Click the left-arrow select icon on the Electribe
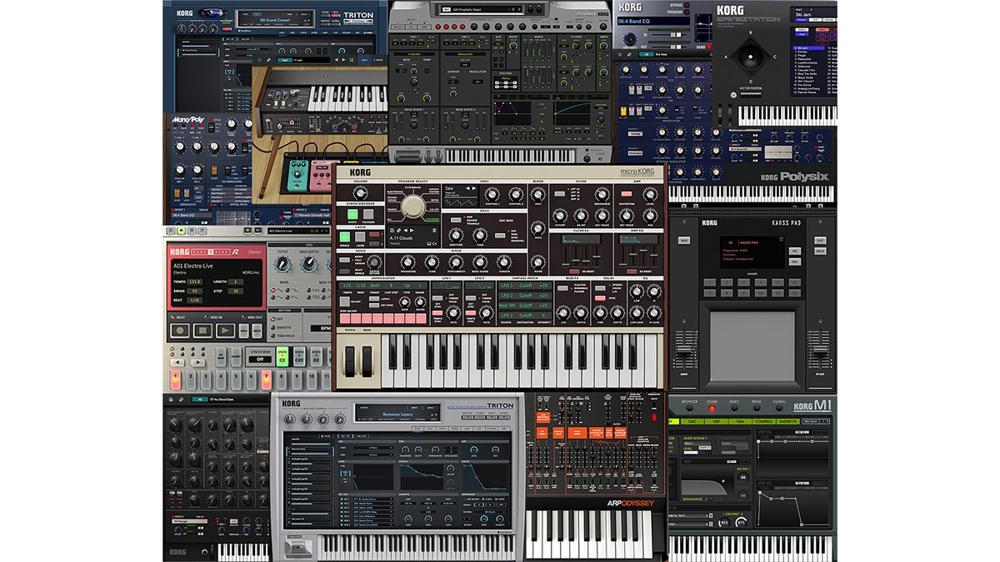Screen dimensions: 1000x562 178,361
